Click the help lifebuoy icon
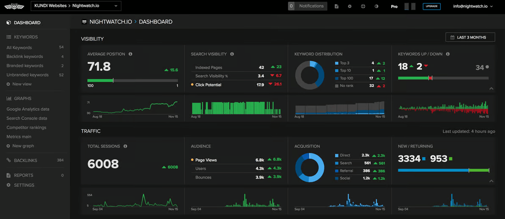Viewport: 505px width, 219px height. click(x=363, y=6)
